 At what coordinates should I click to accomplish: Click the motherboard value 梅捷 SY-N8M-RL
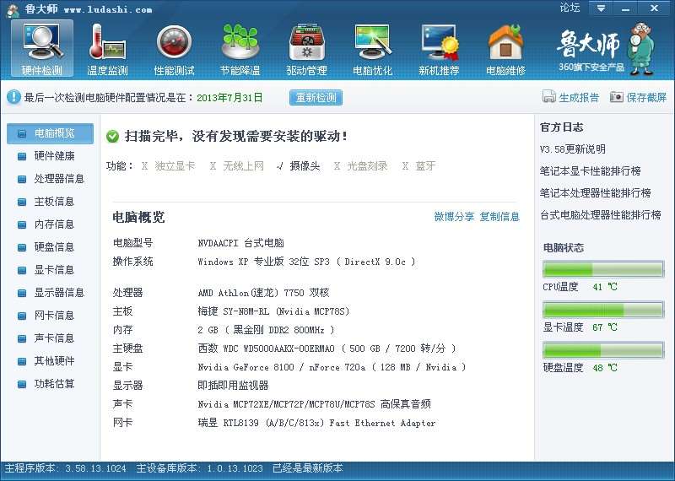(273, 311)
